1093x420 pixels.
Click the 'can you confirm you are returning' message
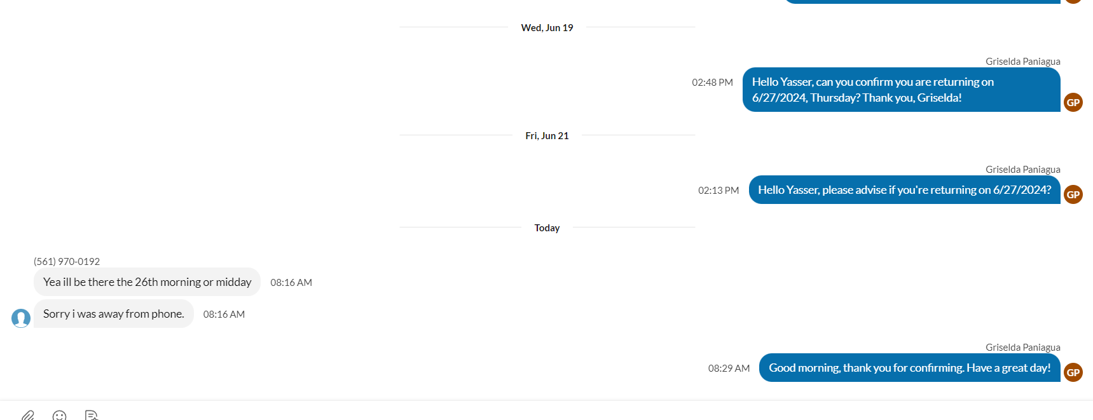[x=901, y=90]
